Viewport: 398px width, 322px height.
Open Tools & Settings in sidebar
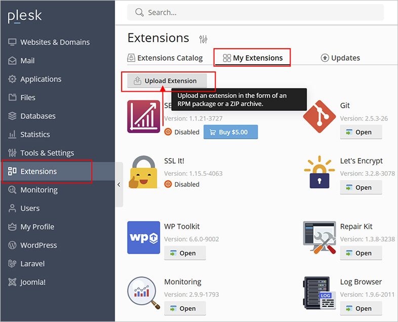tap(47, 153)
